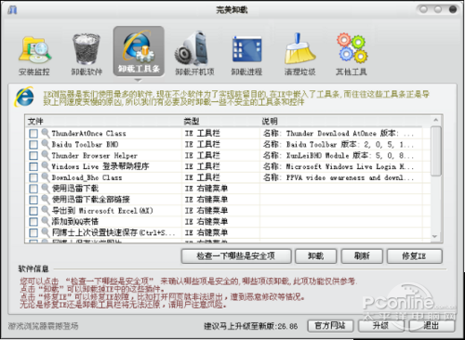This screenshot has height=340, width=465.
Task: Select checkbox for 网博士上次设置快速保存
Action: (x=33, y=233)
